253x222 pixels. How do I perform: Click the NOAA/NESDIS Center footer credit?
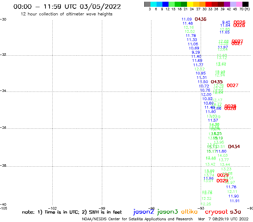coord(137,219)
